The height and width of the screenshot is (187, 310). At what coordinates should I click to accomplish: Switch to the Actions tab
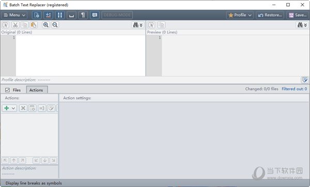click(x=37, y=90)
